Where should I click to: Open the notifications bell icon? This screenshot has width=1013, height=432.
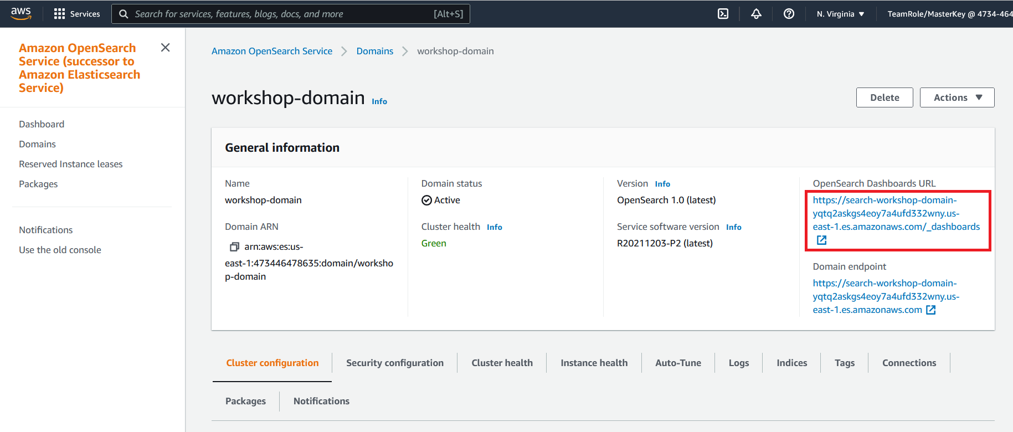pyautogui.click(x=756, y=14)
